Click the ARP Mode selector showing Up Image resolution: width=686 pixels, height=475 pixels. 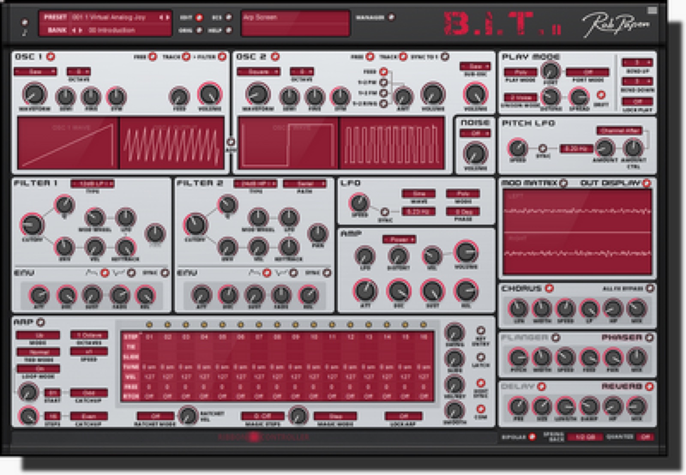[x=39, y=335]
